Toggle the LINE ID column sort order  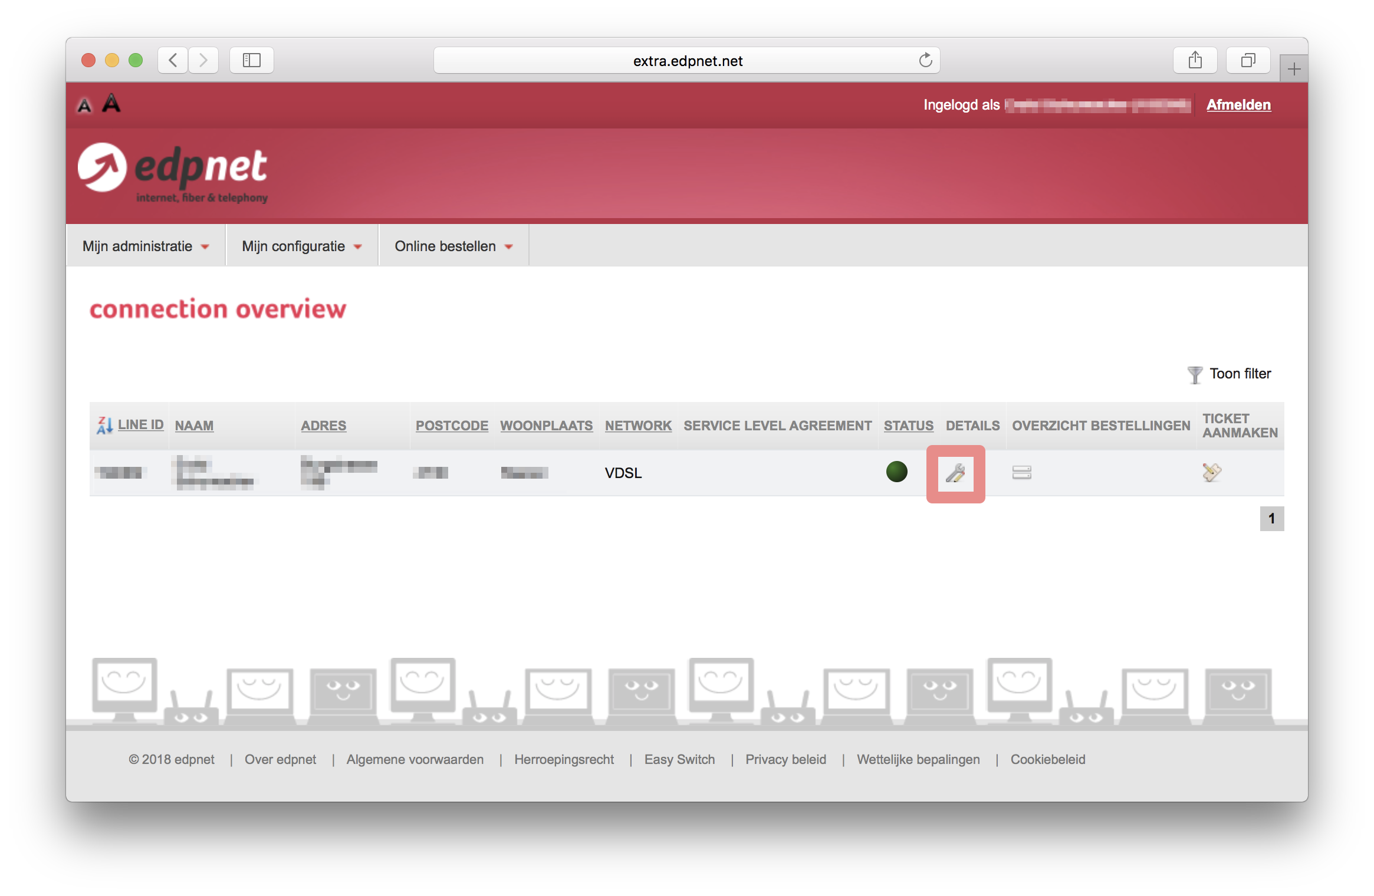pos(140,423)
